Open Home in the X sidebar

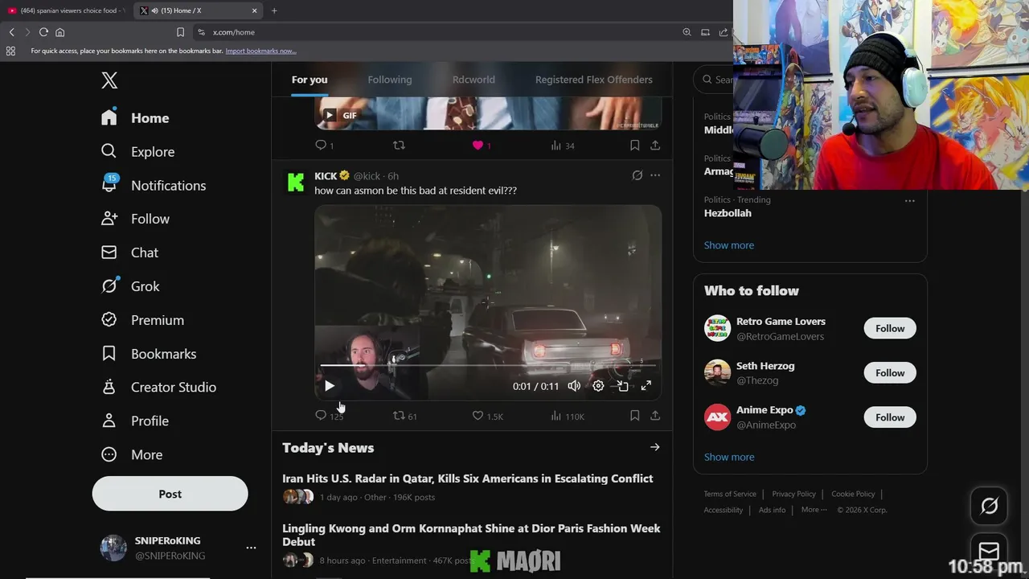(135, 118)
